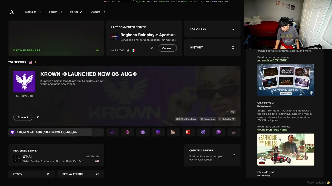This screenshot has height=186, width=332.
Task: Select the Regimen Roleplay server title
Action: point(148,35)
